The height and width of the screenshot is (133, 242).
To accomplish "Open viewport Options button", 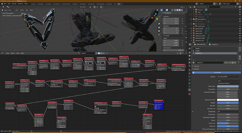I will pos(183,7).
